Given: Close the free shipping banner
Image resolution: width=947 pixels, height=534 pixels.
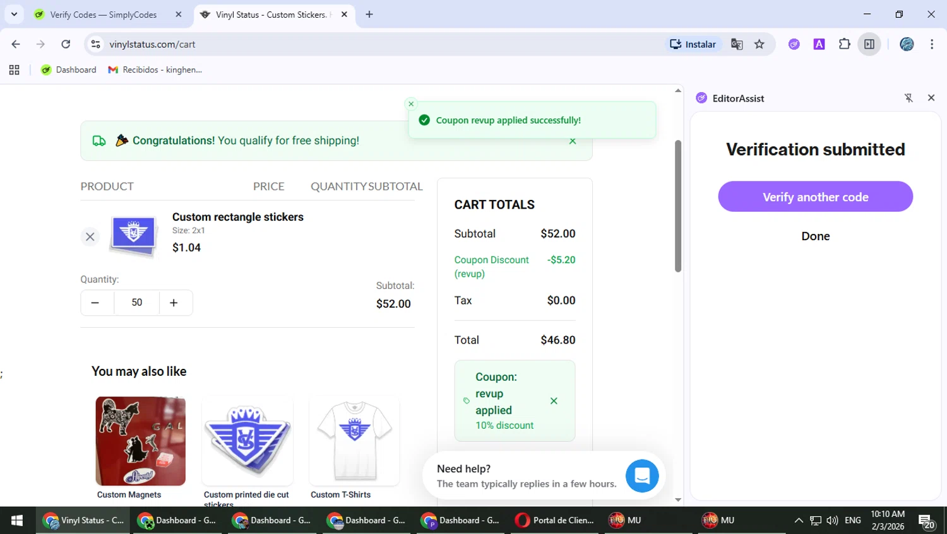Looking at the screenshot, I should (x=573, y=141).
